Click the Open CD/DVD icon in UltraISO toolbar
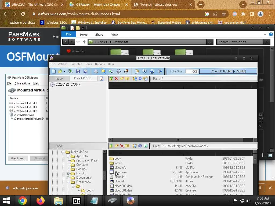The image size is (275, 206). click(x=70, y=71)
